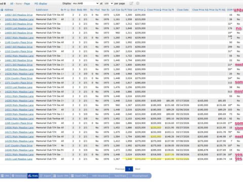Image resolution: width=243 pixels, height=182 pixels.
Task: Open listing 1334 Country Place Drive
Action: click(x=19, y=78)
